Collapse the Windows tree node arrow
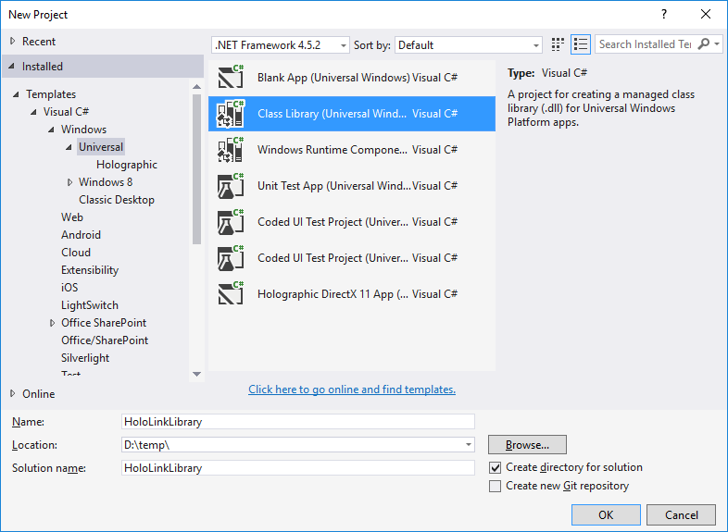Image resolution: width=728 pixels, height=532 pixels. click(51, 130)
